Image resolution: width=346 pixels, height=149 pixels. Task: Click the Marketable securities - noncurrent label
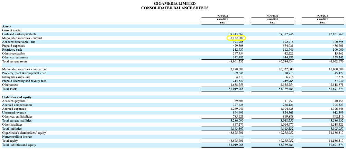coord(24,69)
